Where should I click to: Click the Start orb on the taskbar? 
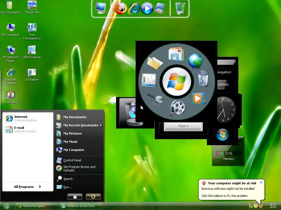(x=7, y=206)
